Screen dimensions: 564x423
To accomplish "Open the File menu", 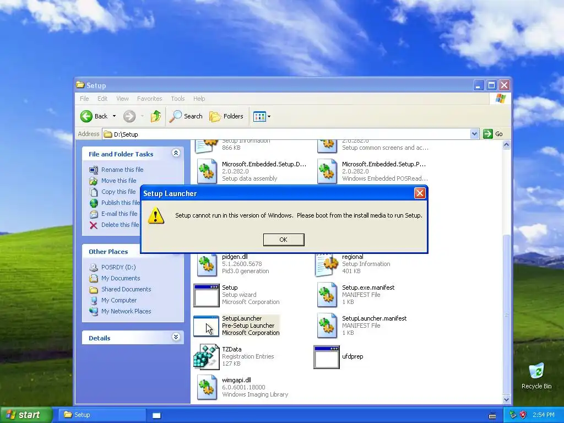I will pos(84,99).
